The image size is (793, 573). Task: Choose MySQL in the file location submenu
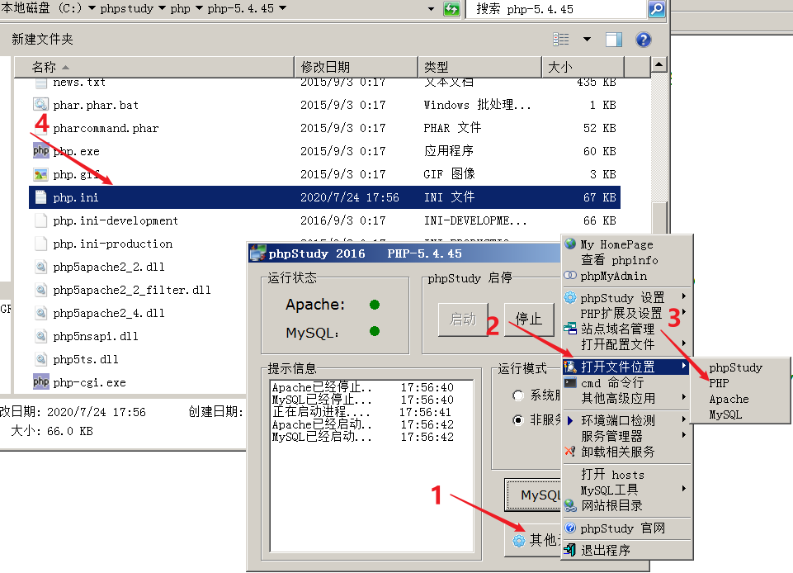725,414
